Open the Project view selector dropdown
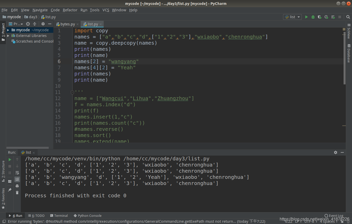Image resolution: width=352 pixels, height=224 pixels. click(x=16, y=24)
